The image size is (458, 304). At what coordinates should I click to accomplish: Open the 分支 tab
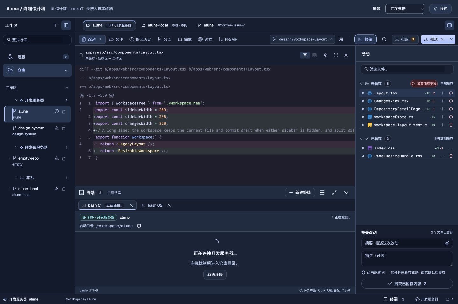tap(164, 39)
